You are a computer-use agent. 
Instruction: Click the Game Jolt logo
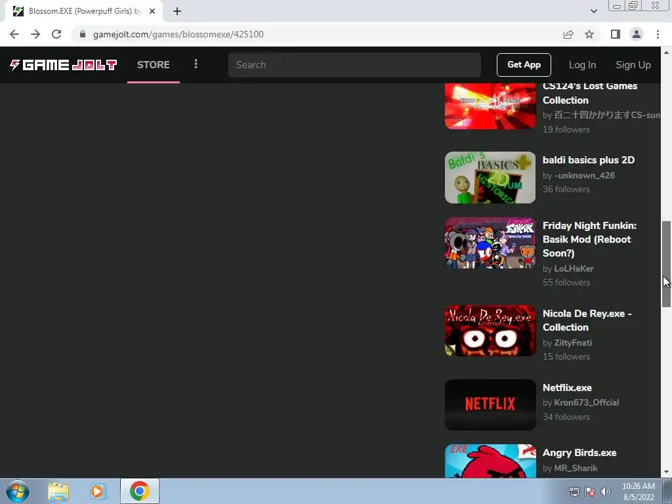click(64, 65)
